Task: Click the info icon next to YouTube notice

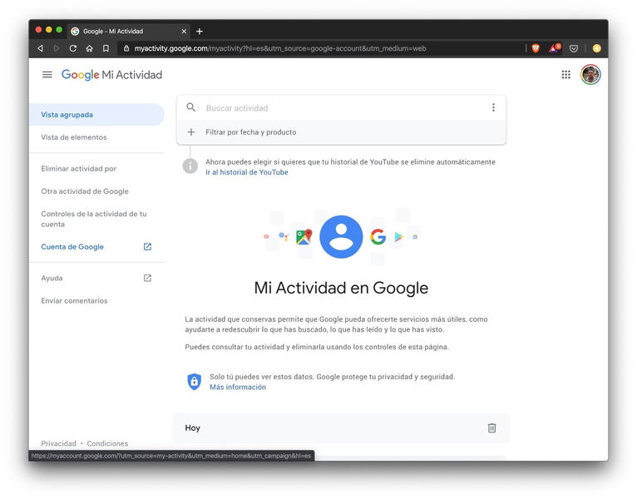Action: 190,166
